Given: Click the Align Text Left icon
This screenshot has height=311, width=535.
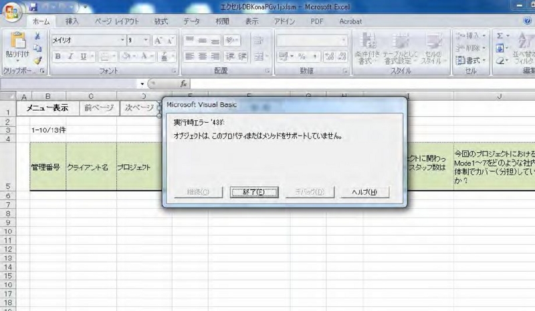Looking at the screenshot, I should 189,56.
